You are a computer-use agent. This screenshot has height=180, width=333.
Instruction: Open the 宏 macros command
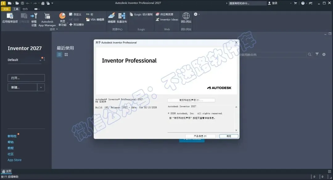pos(90,14)
